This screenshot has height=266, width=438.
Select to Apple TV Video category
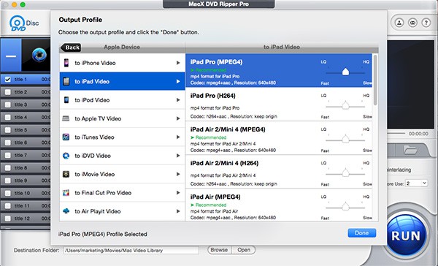122,118
